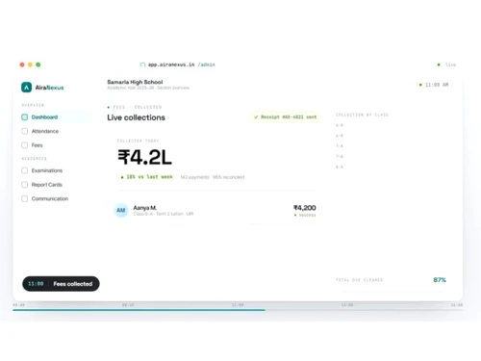Open Aanya M. payment entry
This screenshot has width=481, height=361.
pyautogui.click(x=215, y=211)
